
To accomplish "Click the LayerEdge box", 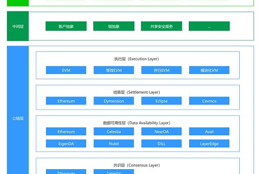I will click(x=209, y=144).
